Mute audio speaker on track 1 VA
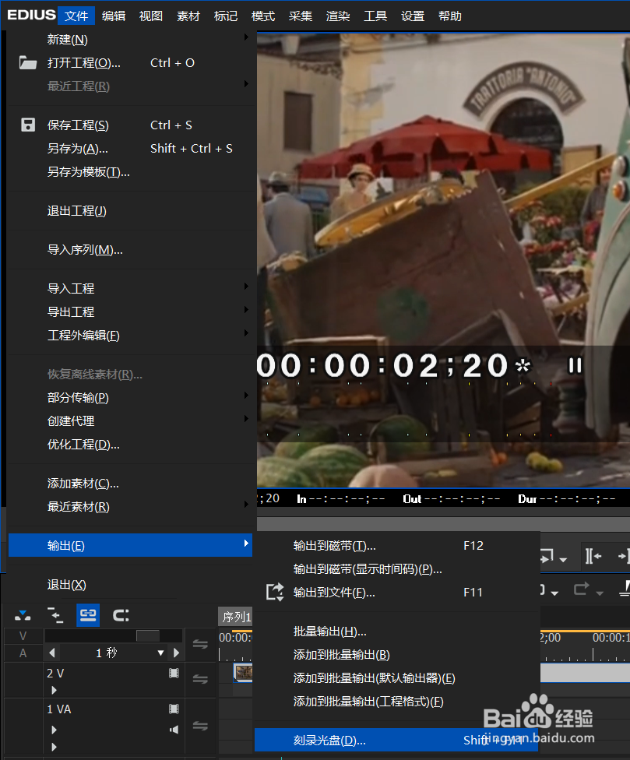This screenshot has height=760, width=630. point(174,730)
